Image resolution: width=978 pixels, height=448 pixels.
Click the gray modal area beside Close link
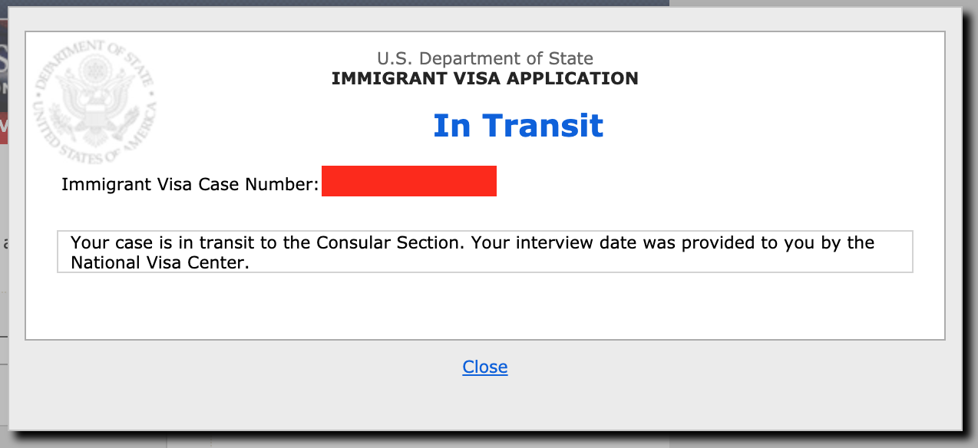click(x=691, y=384)
